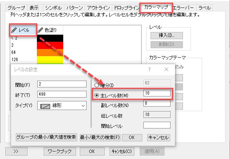The width and height of the screenshot is (230, 159).
Task: Click the ワークブック button
Action: point(60,151)
